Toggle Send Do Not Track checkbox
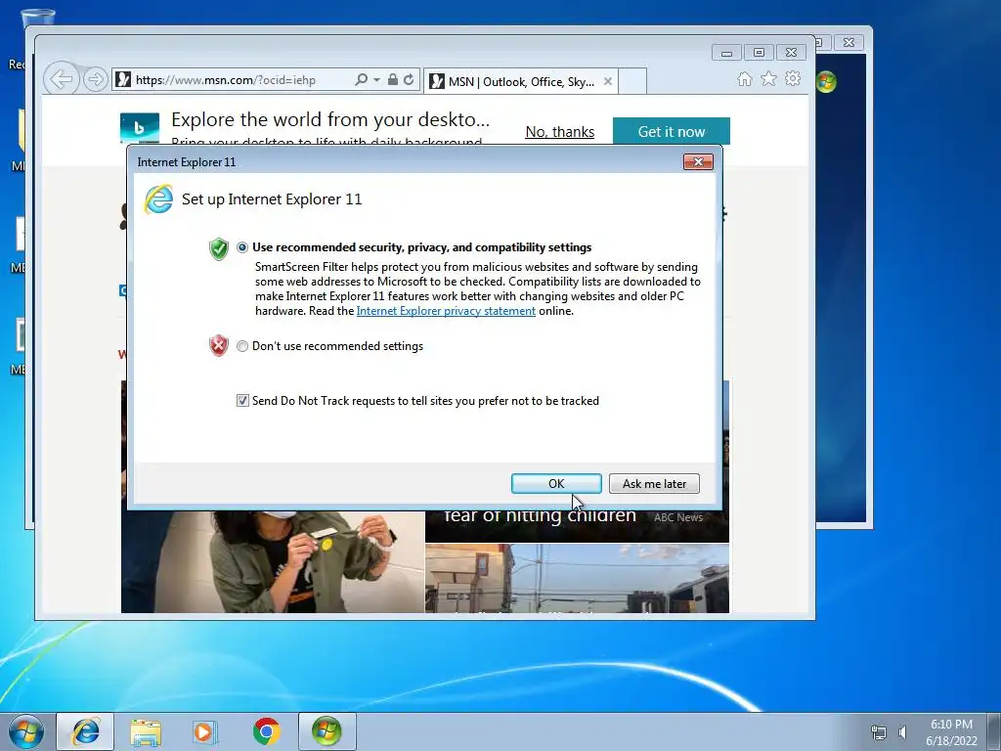Image resolution: width=1001 pixels, height=751 pixels. (x=242, y=400)
